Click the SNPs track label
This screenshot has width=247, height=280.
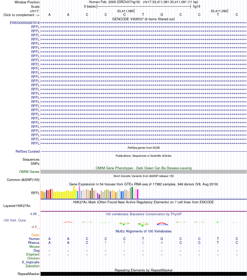[x=35, y=164]
